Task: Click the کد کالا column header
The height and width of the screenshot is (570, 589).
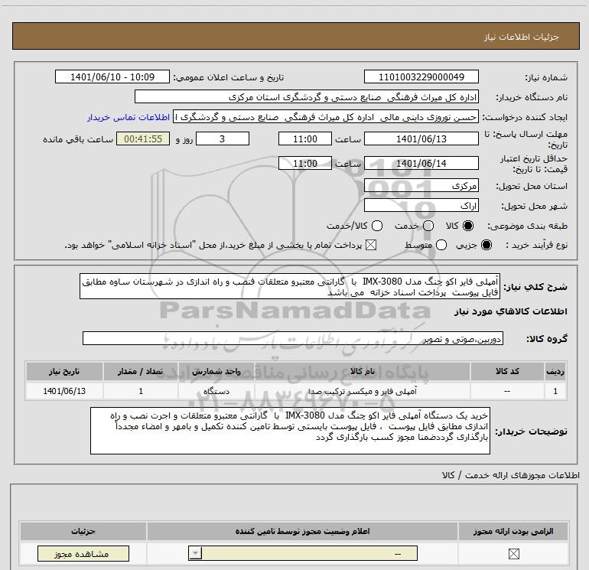Action: coord(507,371)
